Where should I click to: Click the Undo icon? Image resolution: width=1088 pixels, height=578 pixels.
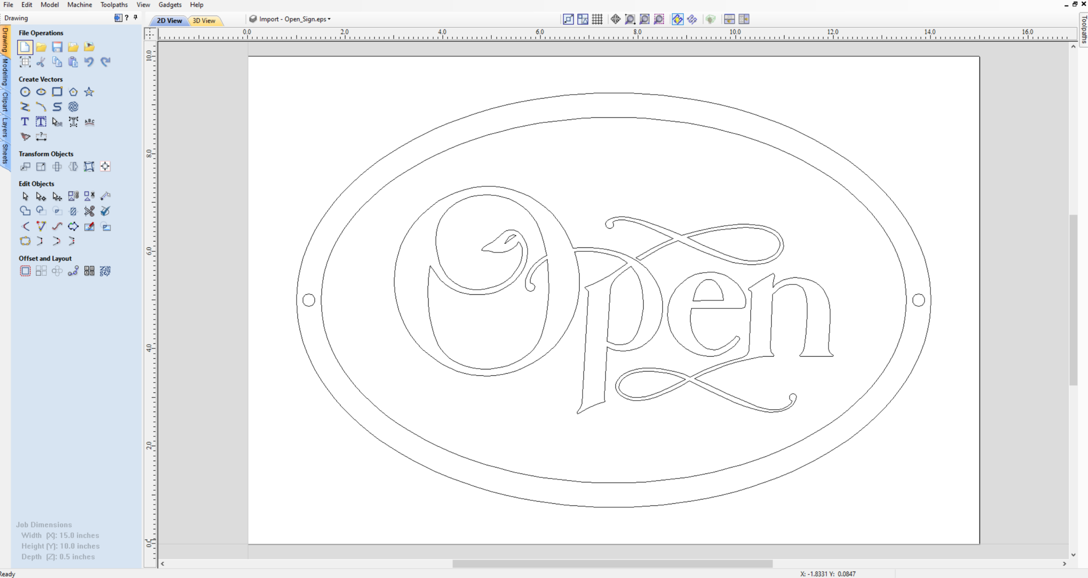89,62
